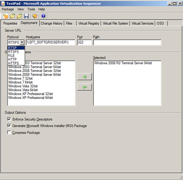Switch to the Properties tab
Screen dimensions: 183x180
coord(10,23)
